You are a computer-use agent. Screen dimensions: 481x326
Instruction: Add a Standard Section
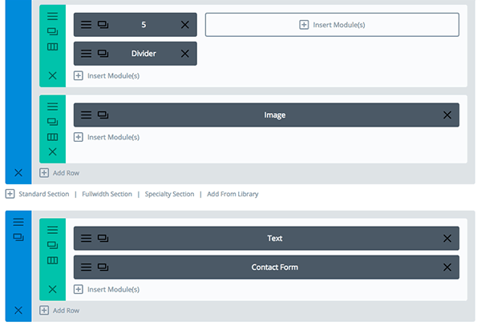pos(36,194)
